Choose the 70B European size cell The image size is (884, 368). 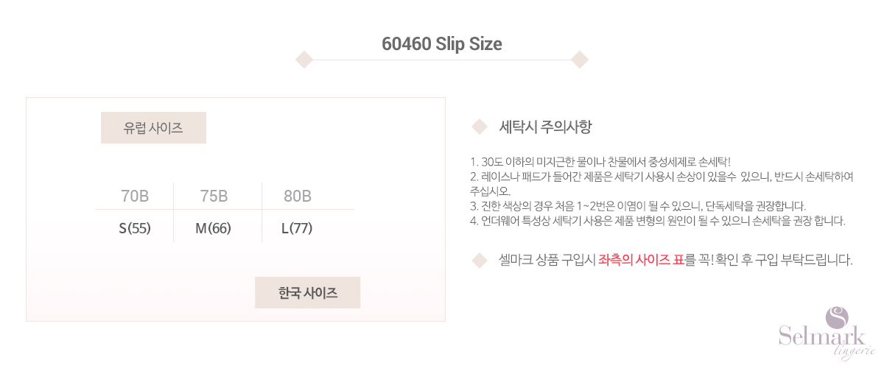pyautogui.click(x=135, y=197)
